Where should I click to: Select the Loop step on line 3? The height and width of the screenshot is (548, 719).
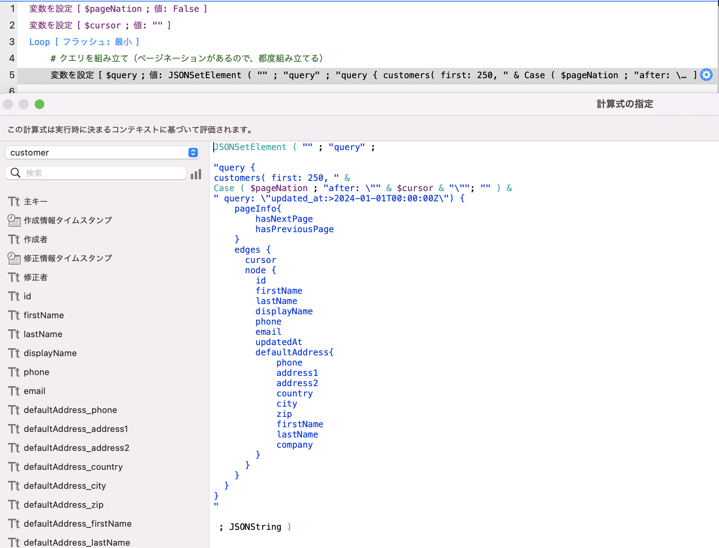point(83,41)
